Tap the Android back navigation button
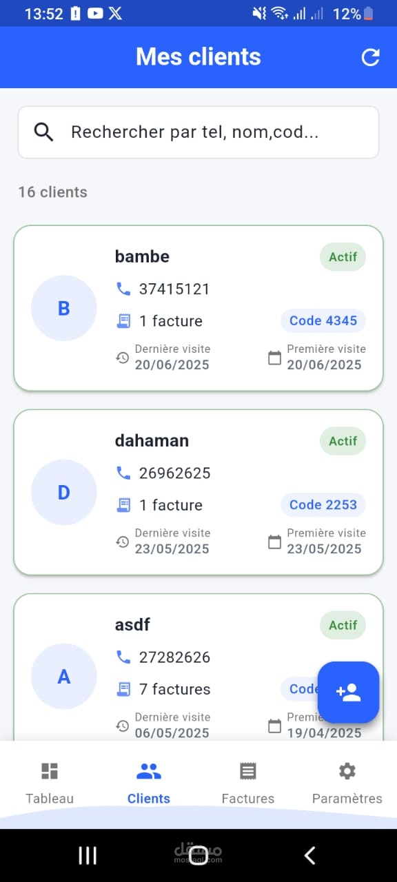Image resolution: width=397 pixels, height=882 pixels. (x=309, y=856)
